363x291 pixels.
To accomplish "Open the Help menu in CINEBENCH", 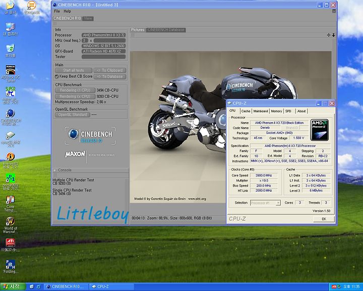I will (67, 11).
